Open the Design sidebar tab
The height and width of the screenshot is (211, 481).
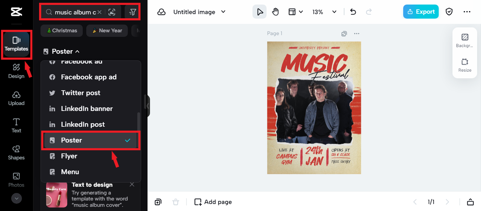(16, 71)
